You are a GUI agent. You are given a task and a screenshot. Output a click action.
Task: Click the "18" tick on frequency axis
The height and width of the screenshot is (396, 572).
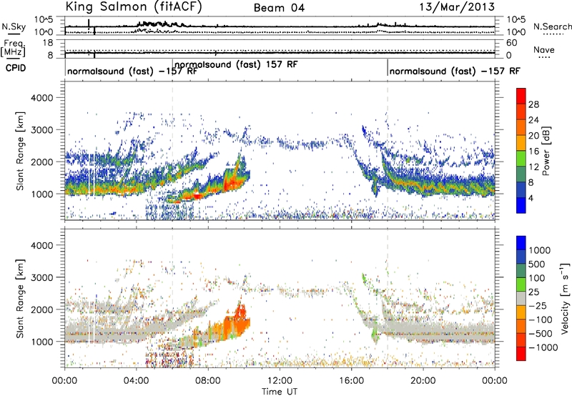pyautogui.click(x=48, y=43)
